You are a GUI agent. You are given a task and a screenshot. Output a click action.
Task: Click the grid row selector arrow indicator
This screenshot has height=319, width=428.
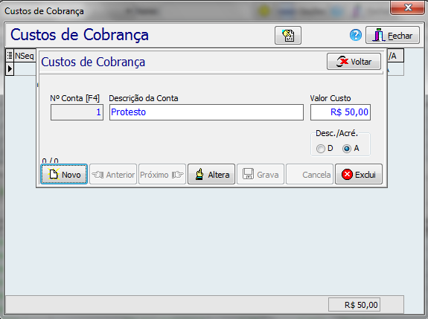[x=10, y=68]
